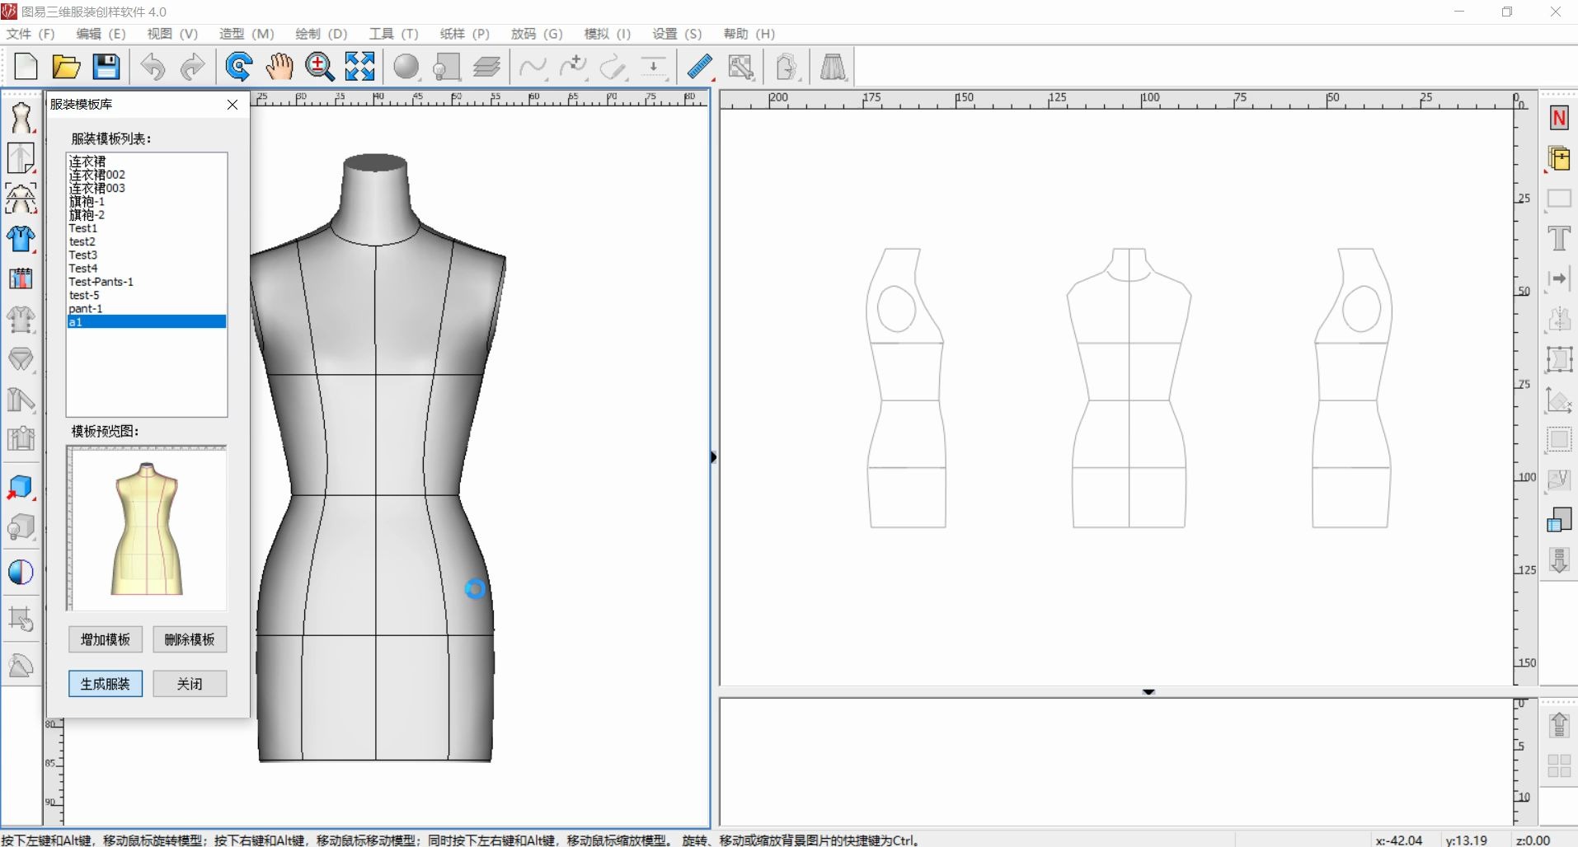Open the 纸样 menu
The image size is (1578, 847).
coord(463,34)
